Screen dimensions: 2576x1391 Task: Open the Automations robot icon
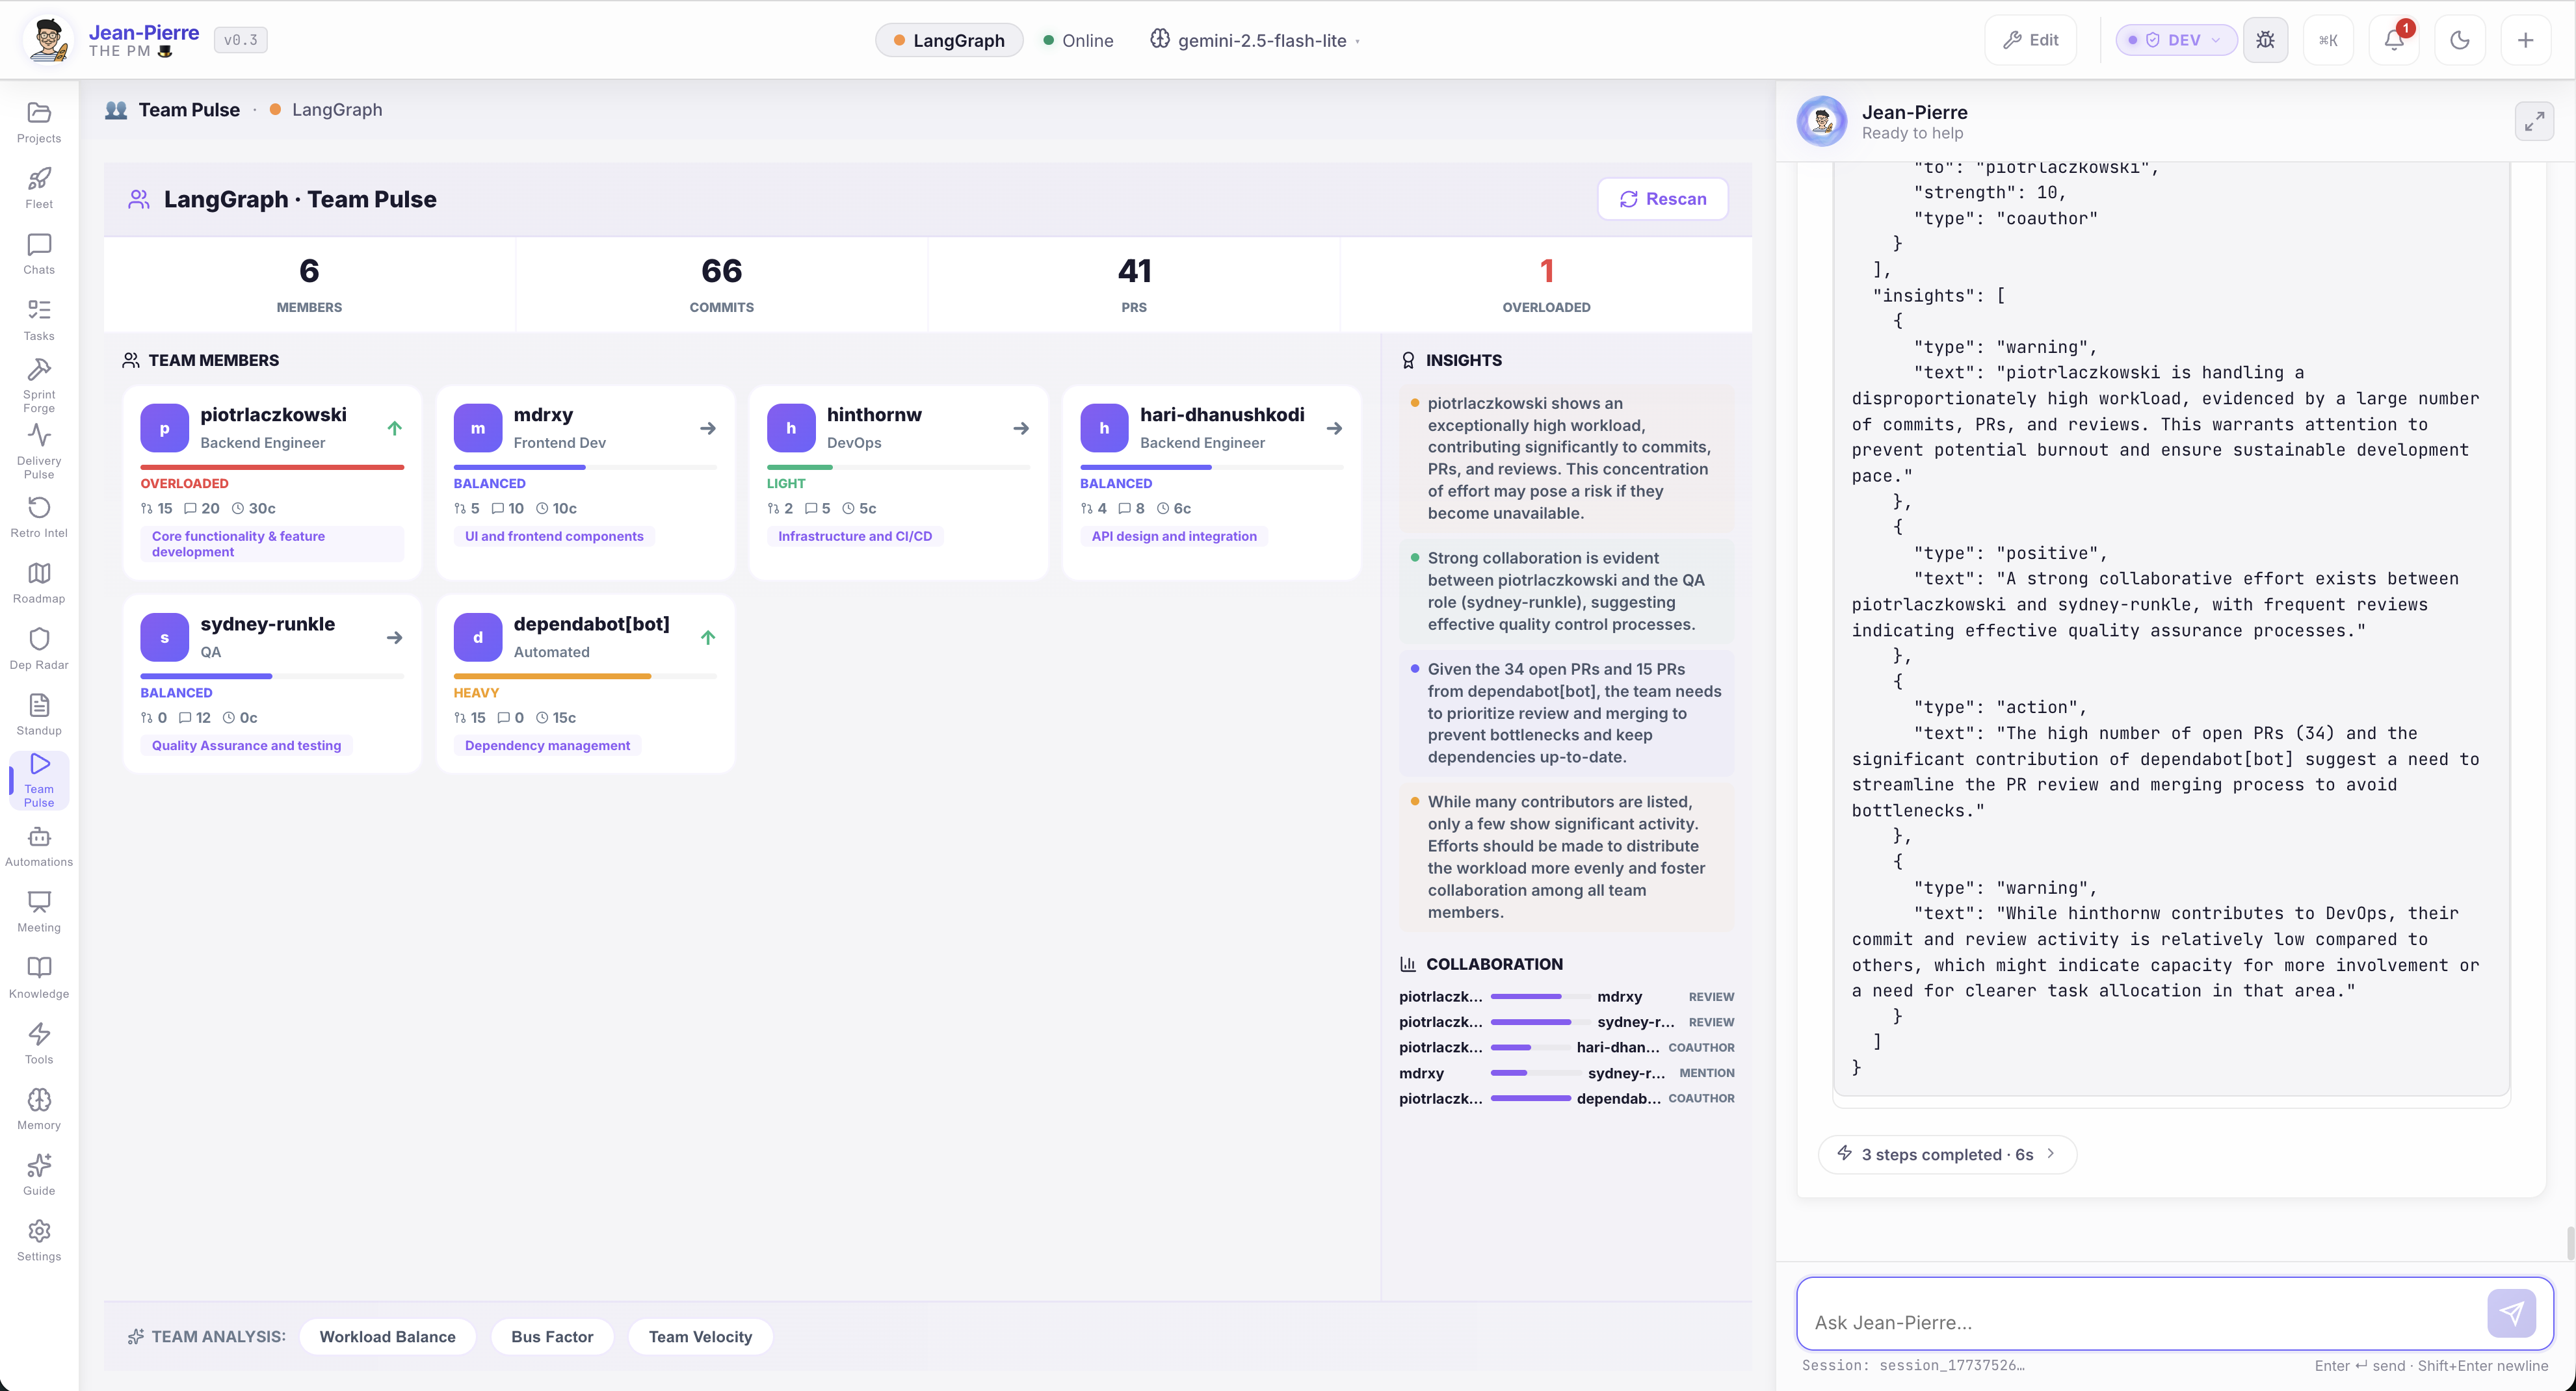(39, 845)
